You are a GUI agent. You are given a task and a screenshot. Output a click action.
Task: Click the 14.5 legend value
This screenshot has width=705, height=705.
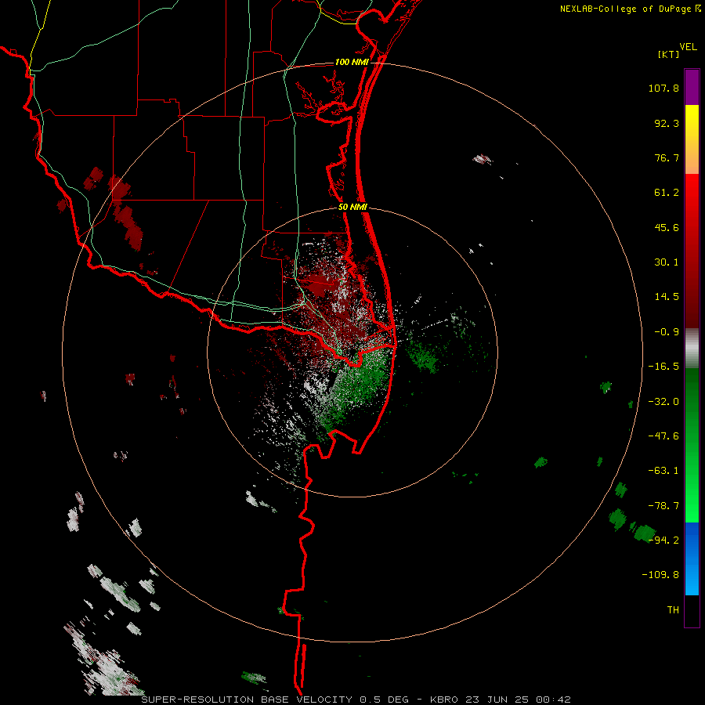point(667,297)
